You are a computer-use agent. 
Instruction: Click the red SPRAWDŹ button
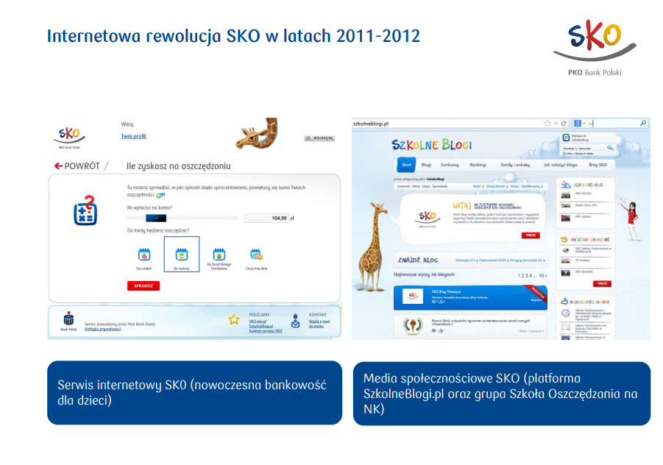coord(143,285)
